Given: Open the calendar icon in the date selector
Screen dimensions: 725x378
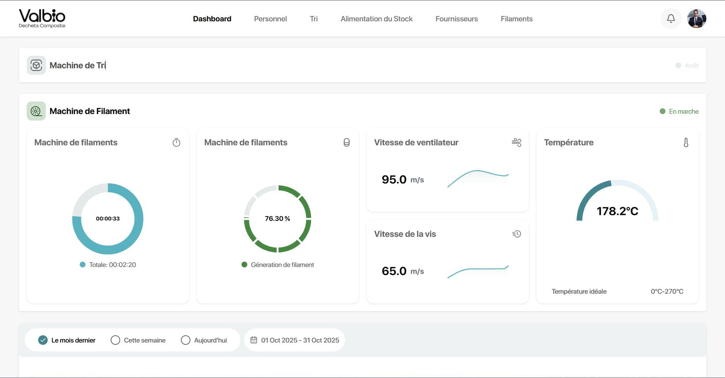Looking at the screenshot, I should 254,340.
